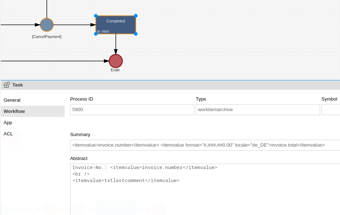Click the Completed task node
Viewport: 340px width, 215px height.
pyautogui.click(x=116, y=25)
